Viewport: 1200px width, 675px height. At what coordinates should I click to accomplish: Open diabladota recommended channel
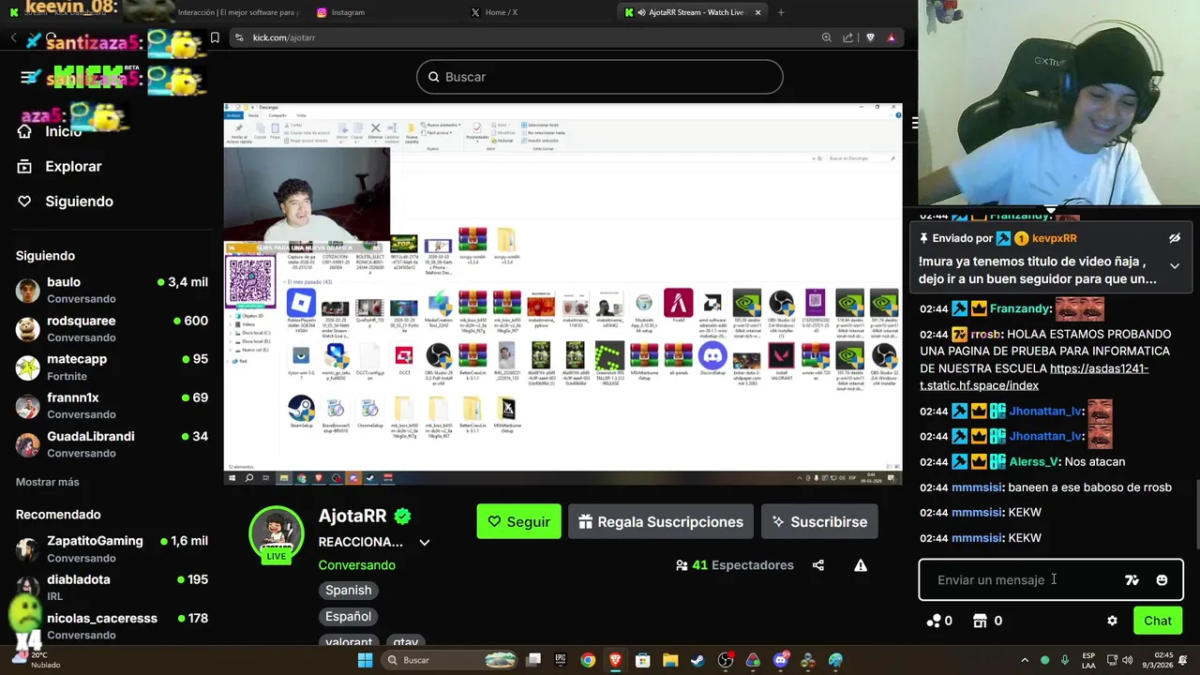pos(112,587)
